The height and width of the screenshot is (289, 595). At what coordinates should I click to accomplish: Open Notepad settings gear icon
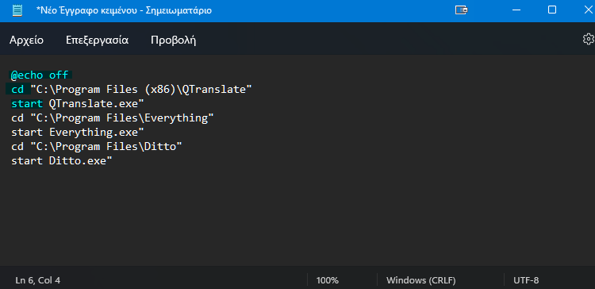[589, 39]
